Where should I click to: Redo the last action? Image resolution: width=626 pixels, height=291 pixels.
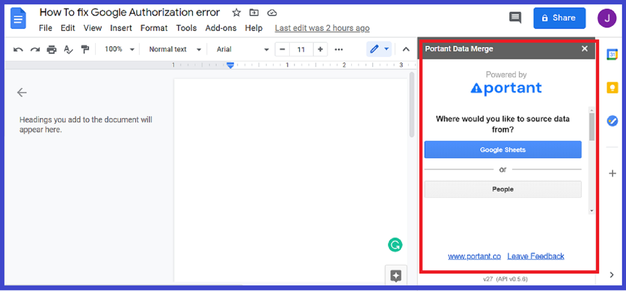35,49
